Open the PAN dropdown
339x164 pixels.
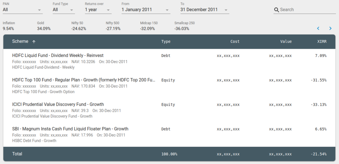(x=23, y=10)
